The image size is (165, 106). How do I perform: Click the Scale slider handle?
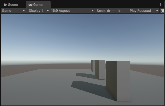click(109, 11)
